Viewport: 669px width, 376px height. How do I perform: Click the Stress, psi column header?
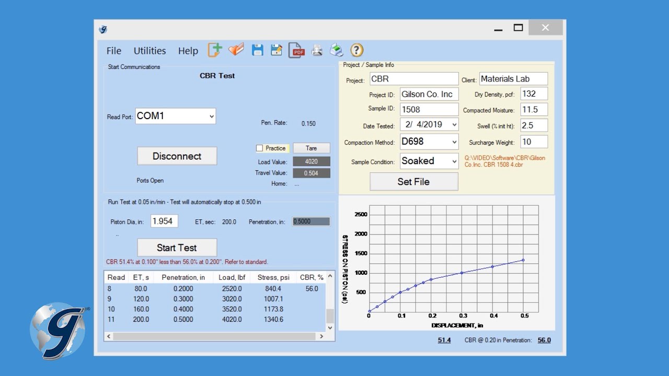coord(274,277)
